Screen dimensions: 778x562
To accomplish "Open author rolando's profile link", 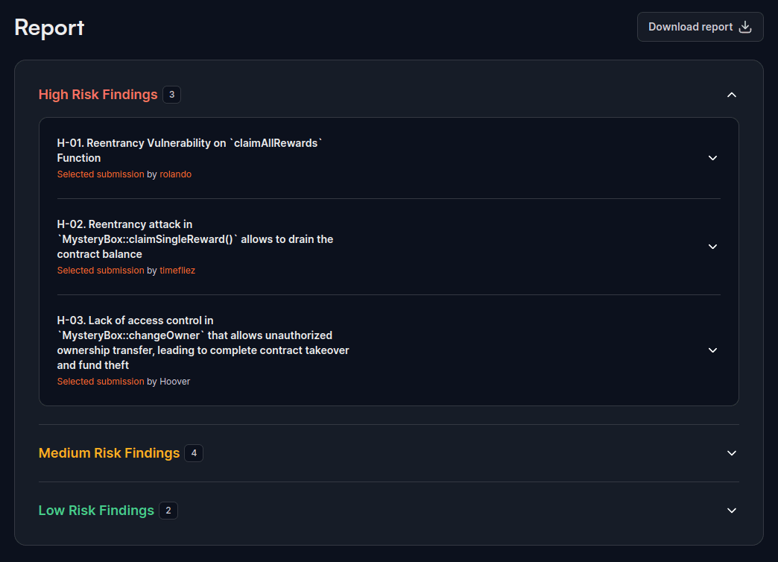I will tap(175, 174).
